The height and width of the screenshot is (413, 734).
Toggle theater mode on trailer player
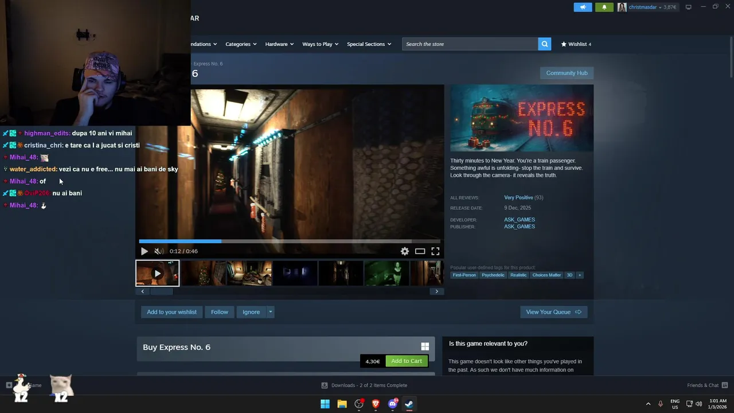click(420, 251)
